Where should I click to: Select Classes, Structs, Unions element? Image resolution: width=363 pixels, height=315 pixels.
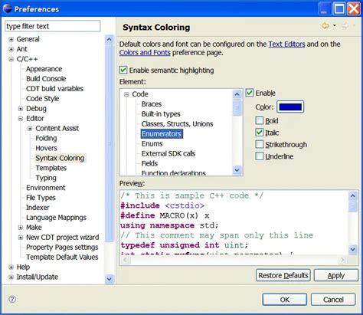pos(177,124)
